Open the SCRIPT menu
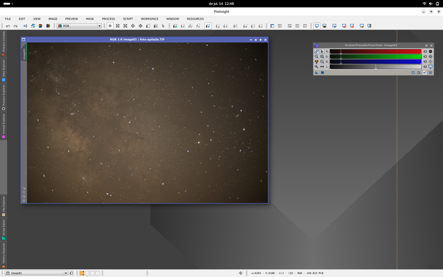The image size is (443, 277). pos(128,19)
